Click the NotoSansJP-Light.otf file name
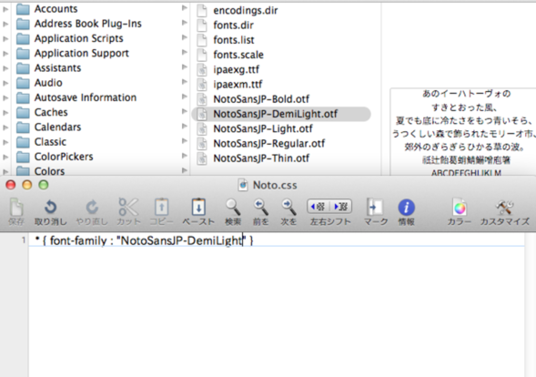The height and width of the screenshot is (377, 536). tap(263, 129)
